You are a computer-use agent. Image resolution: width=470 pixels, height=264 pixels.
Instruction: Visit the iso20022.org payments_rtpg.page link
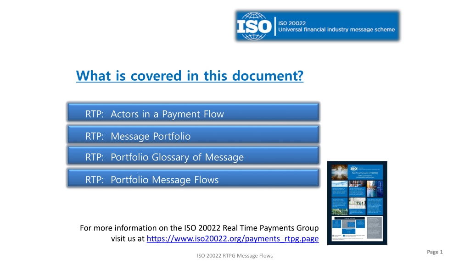point(233,238)
